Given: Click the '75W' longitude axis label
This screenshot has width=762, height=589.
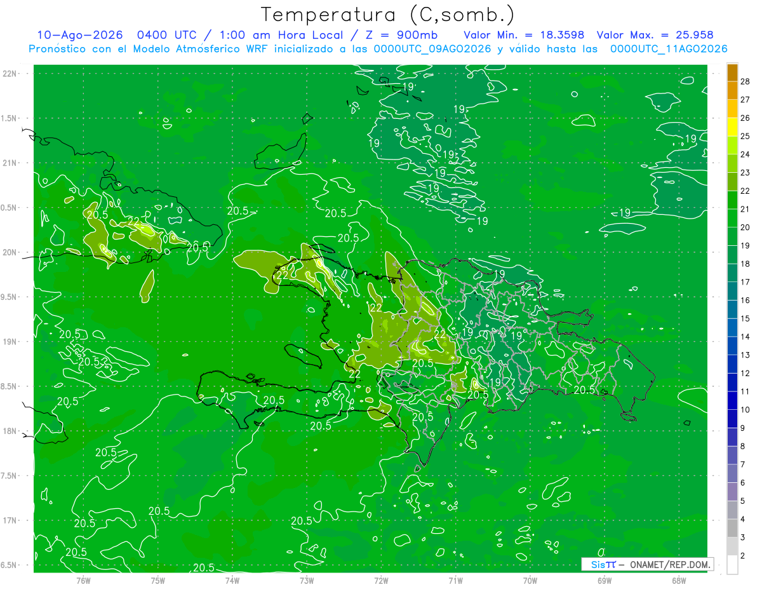Looking at the screenshot, I should [158, 580].
